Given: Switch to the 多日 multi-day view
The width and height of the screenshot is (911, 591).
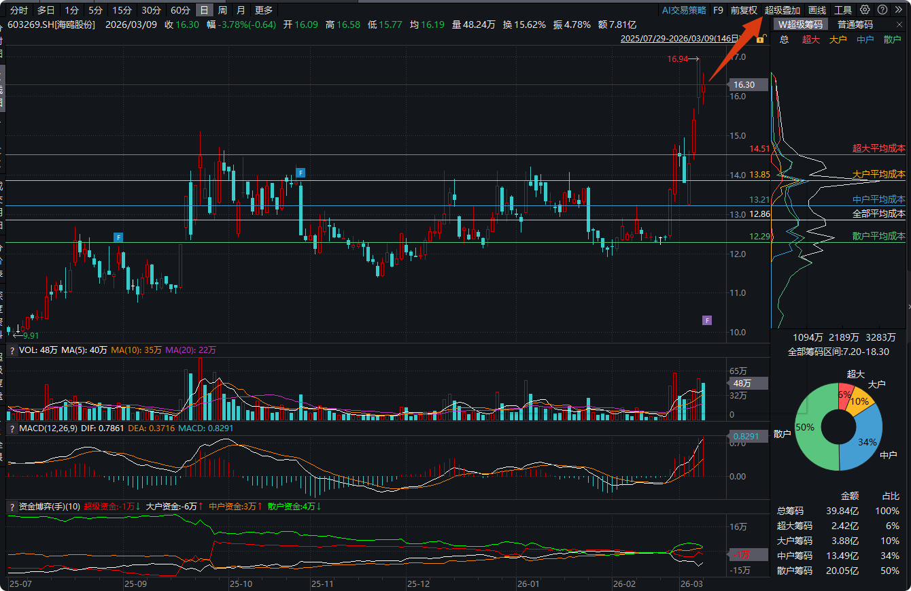Looking at the screenshot, I should pos(46,10).
